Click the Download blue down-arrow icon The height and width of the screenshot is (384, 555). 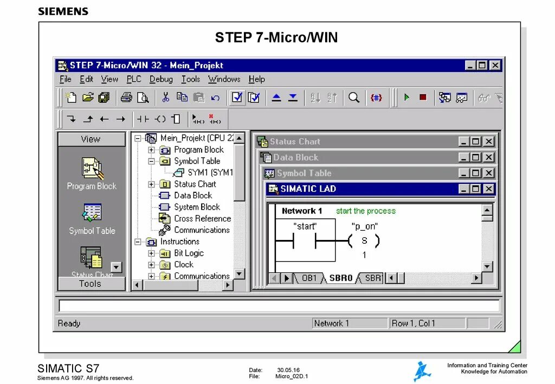click(x=293, y=97)
